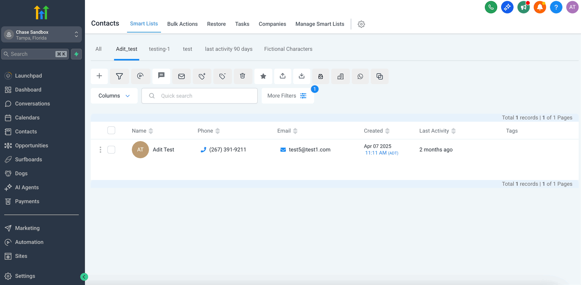This screenshot has height=285, width=581.
Task: Click the delete contacts trash icon
Action: pyautogui.click(x=242, y=76)
